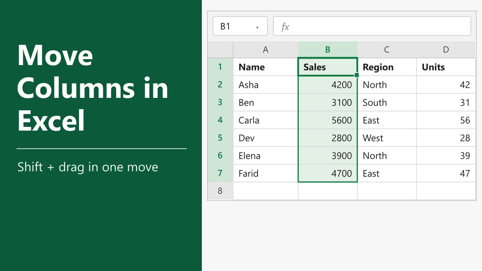Select row 6 header
Viewport: 482px width, 271px height.
[220, 155]
